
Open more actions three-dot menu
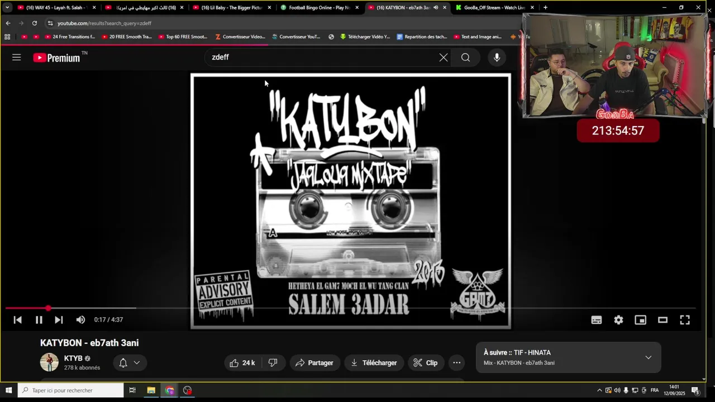pyautogui.click(x=456, y=363)
